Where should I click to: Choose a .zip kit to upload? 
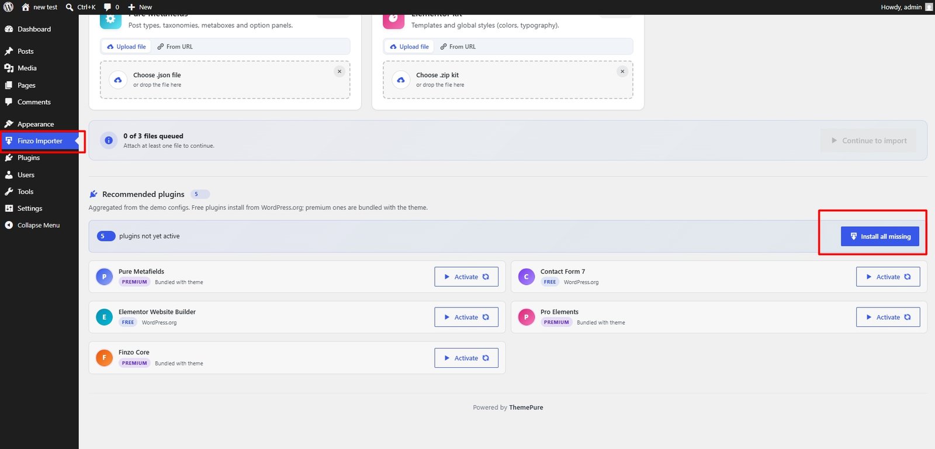[508, 80]
